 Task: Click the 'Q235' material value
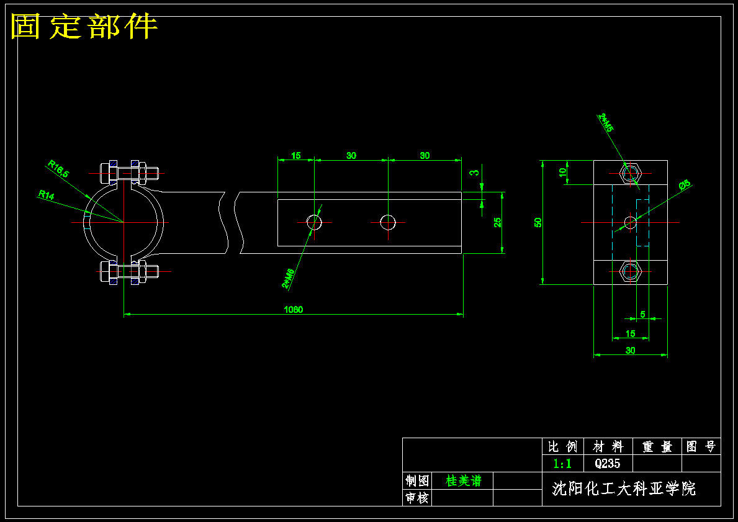click(x=608, y=464)
